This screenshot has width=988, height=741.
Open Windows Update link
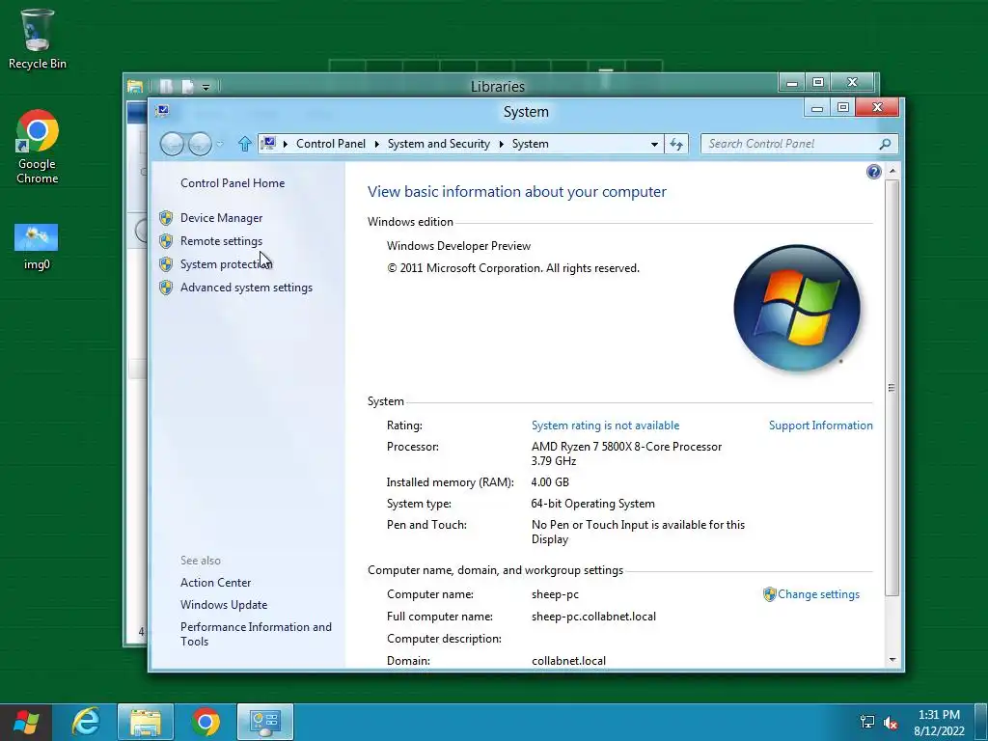[x=224, y=605]
